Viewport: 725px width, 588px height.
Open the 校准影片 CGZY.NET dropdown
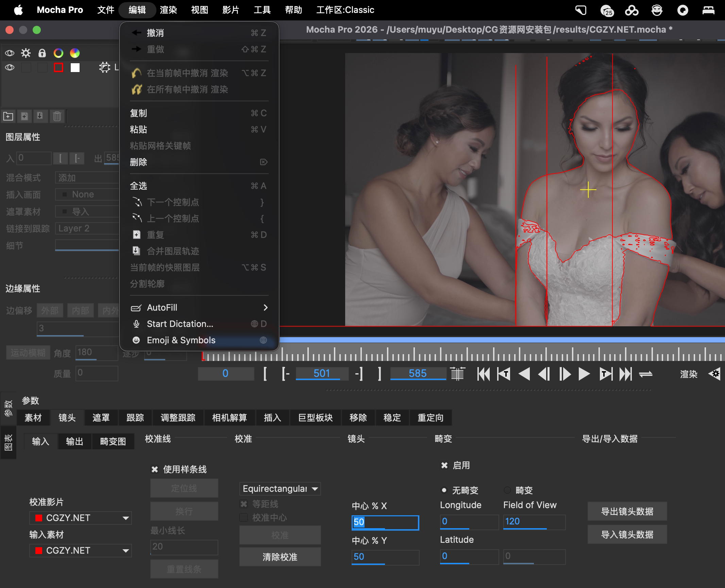[81, 518]
